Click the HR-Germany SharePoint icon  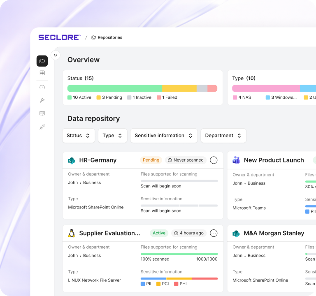72,160
